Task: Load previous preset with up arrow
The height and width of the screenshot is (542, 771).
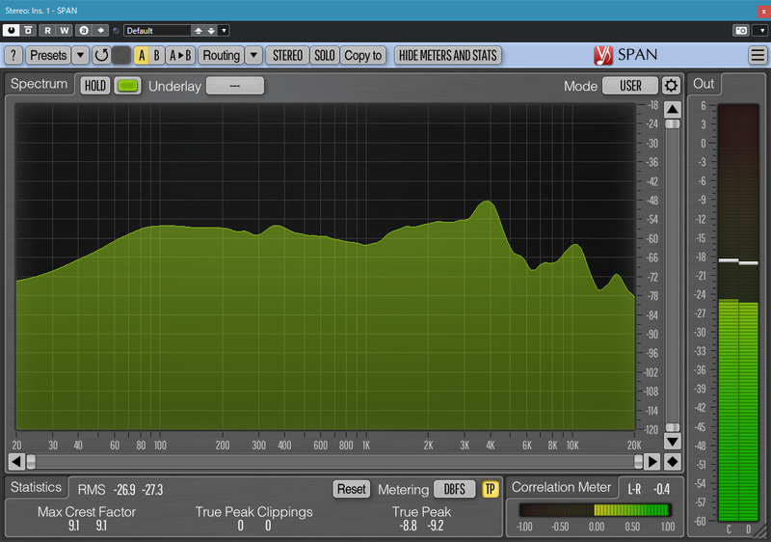Action: (199, 31)
